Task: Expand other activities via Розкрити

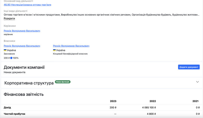Action: [x=9, y=18]
